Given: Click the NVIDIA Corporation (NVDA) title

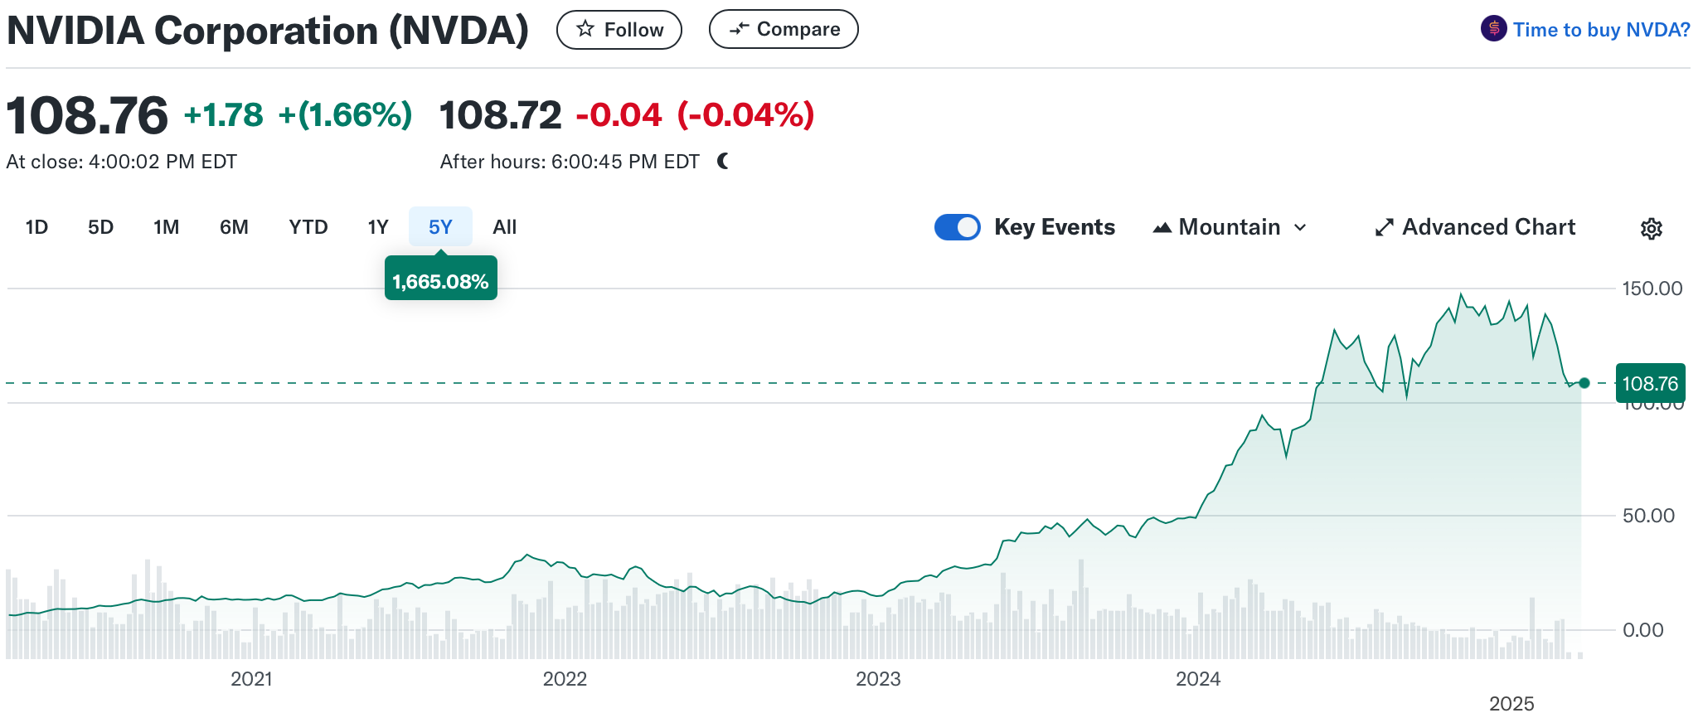Looking at the screenshot, I should (268, 31).
